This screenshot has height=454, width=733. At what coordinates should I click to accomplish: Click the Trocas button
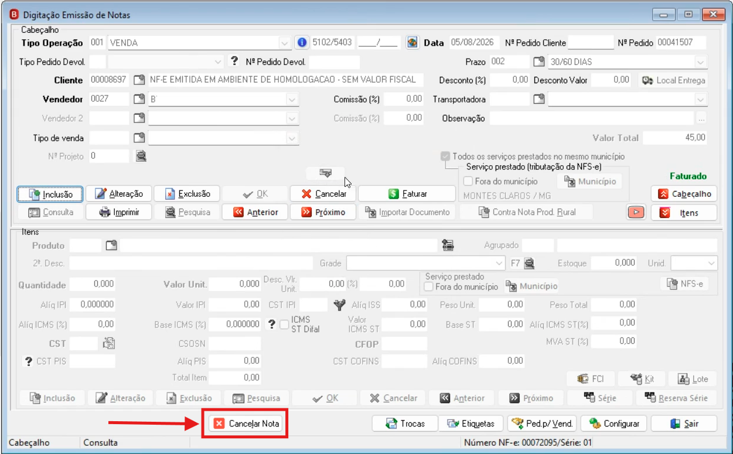click(x=406, y=424)
